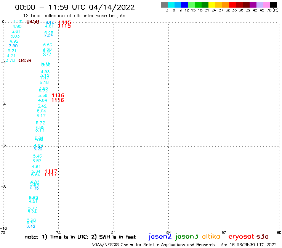Select the pure blue swatch in the legend
This screenshot has height=248, width=282.
(184, 5)
